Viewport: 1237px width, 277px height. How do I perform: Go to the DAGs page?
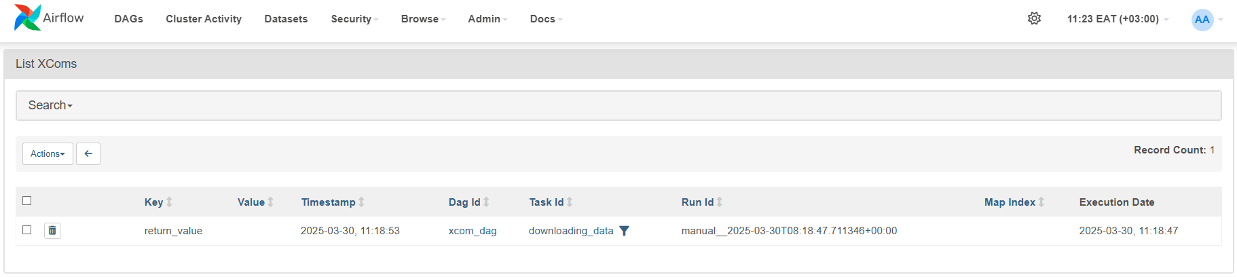(128, 19)
